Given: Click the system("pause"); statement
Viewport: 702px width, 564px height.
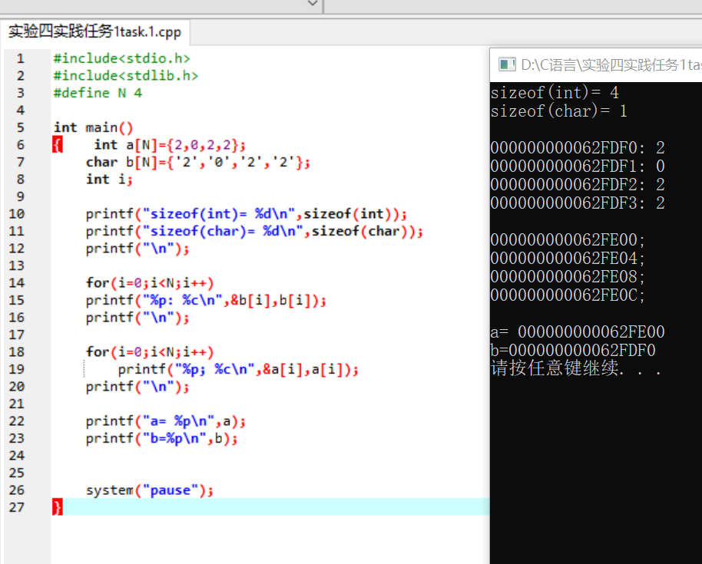Looking at the screenshot, I should pyautogui.click(x=150, y=490).
